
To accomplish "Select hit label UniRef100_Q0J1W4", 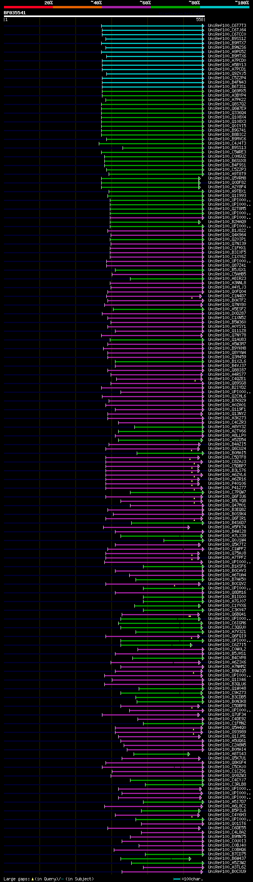I will point(227,540).
